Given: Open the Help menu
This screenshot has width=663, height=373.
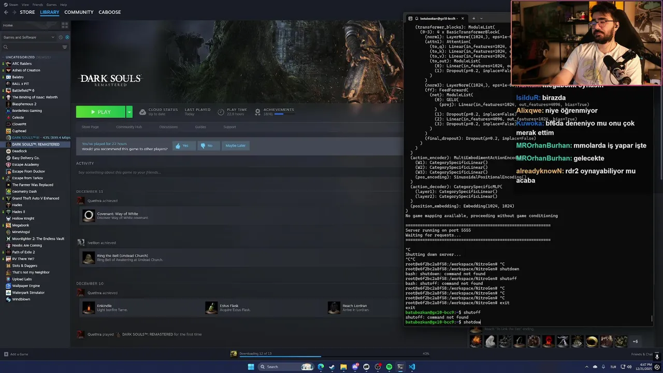Looking at the screenshot, I should click(x=63, y=5).
